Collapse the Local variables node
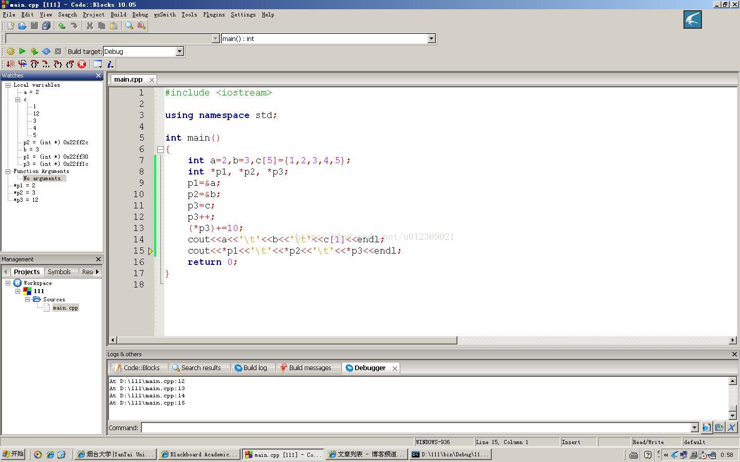 tap(8, 85)
